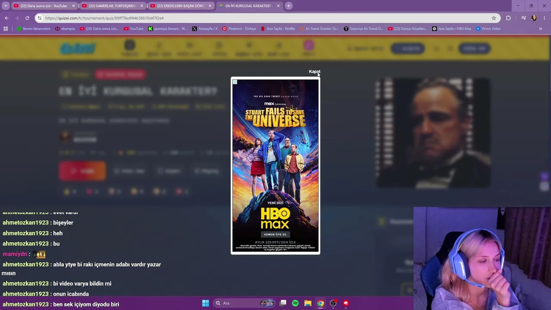Close the 'ERKEKLERİN BAŞINI DÖND' tab
The height and width of the screenshot is (310, 551).
[210, 6]
